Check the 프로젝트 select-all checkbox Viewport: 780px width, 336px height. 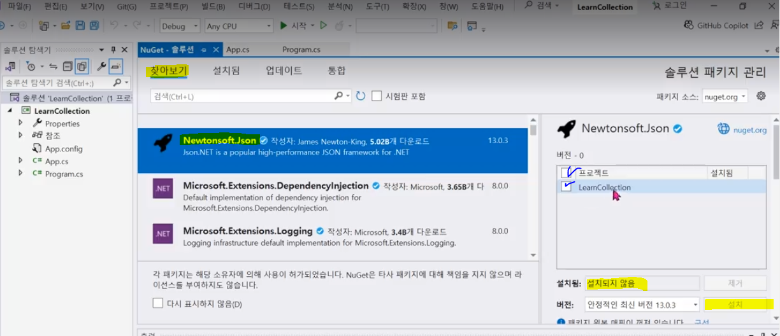tap(567, 172)
